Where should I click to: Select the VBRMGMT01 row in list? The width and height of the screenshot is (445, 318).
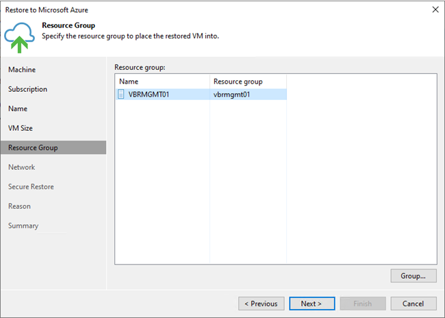coord(201,95)
